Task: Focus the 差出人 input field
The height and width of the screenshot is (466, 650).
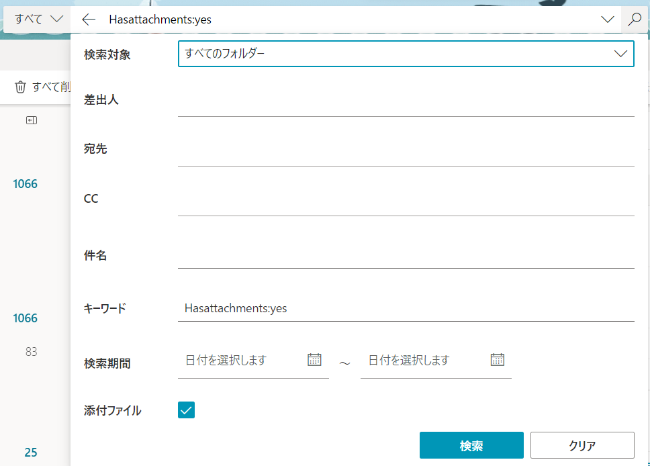Action: 406,101
